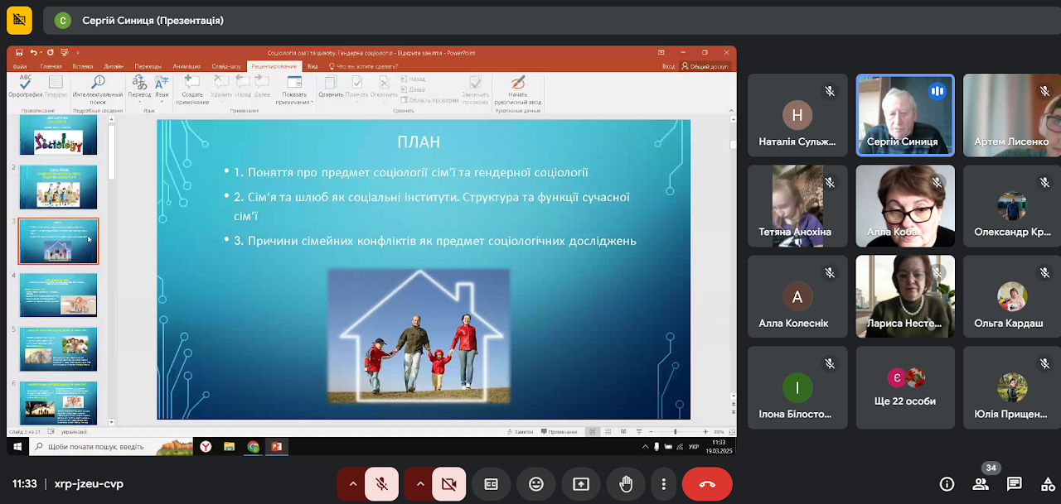
Task: Open the Вставка ribbon tab
Action: coord(83,66)
